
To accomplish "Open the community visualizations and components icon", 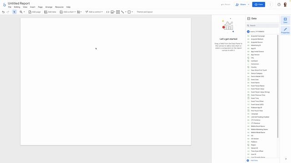I will tap(79, 12).
